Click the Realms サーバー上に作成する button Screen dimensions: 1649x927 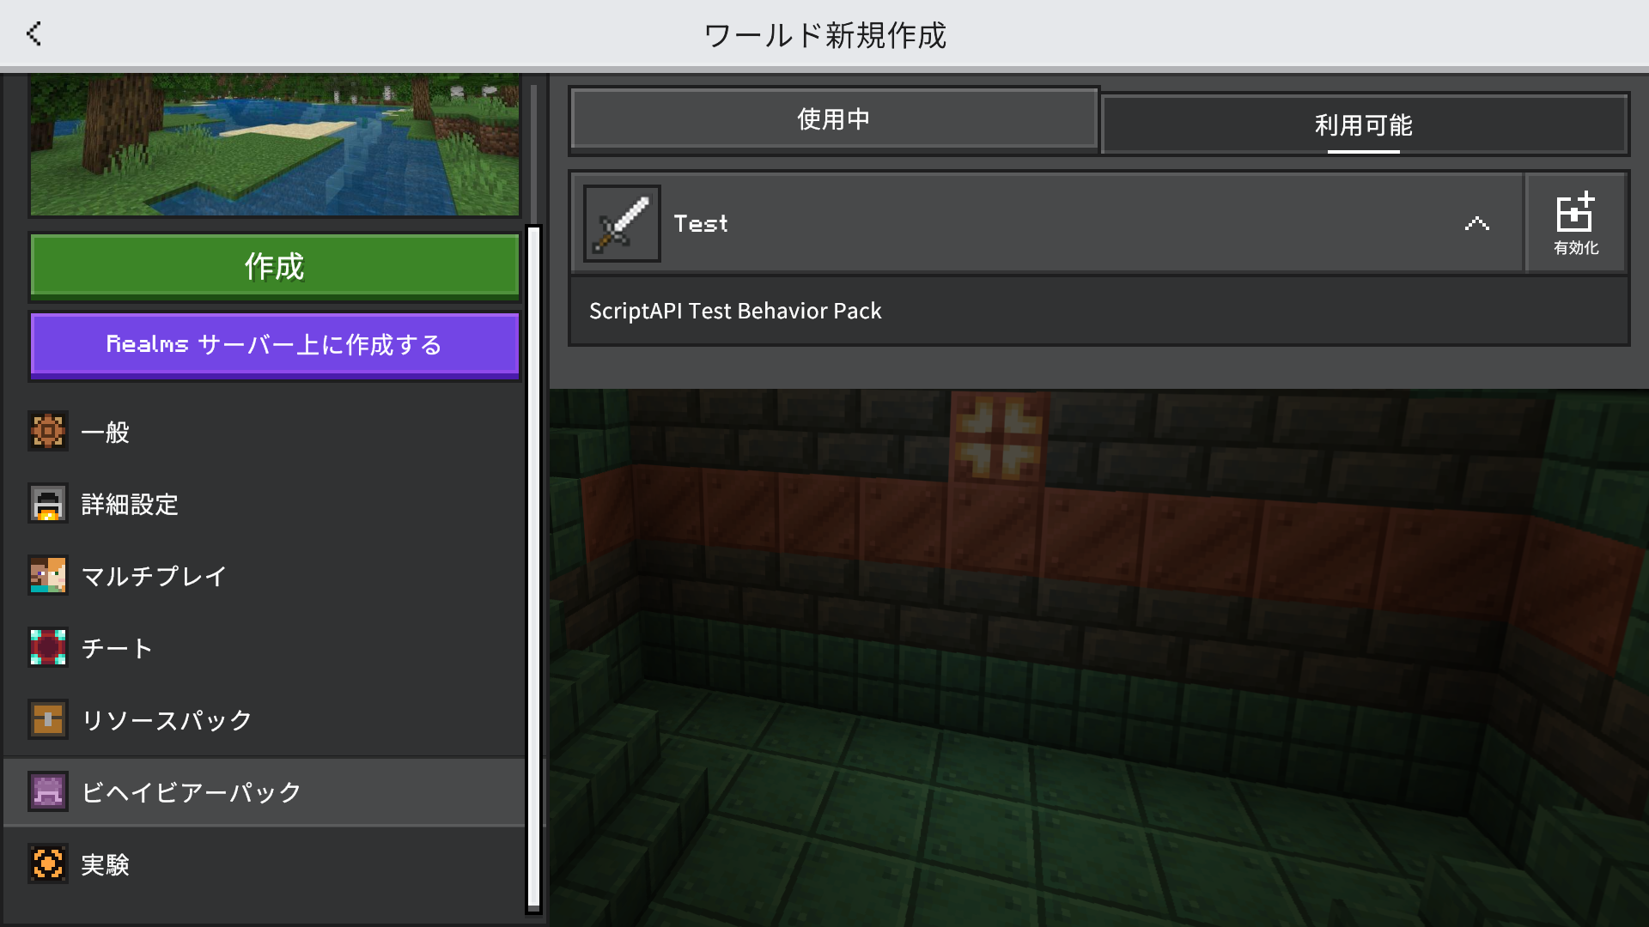pos(274,345)
